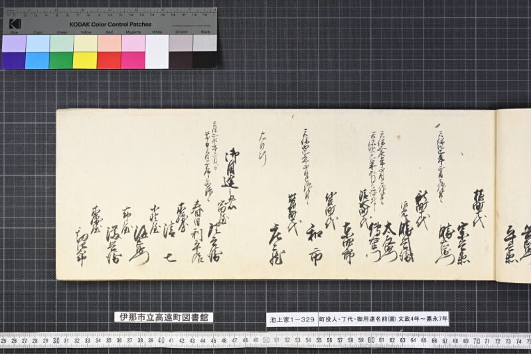
Task: Pick the solid black patch
Action: [x=205, y=60]
